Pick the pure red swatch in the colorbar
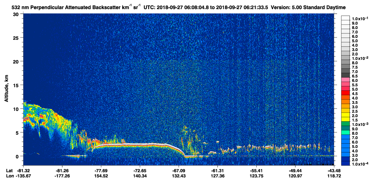The image size is (371, 190). pos(346,93)
